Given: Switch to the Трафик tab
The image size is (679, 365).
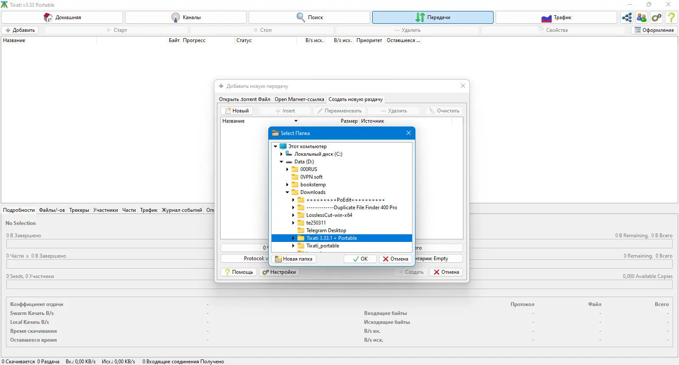Looking at the screenshot, I should (556, 17).
